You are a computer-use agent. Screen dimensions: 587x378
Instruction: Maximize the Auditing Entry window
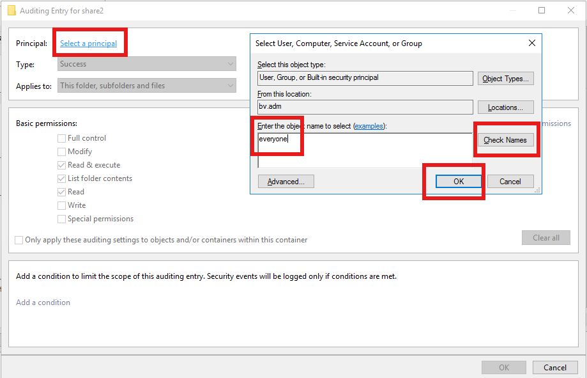point(542,10)
